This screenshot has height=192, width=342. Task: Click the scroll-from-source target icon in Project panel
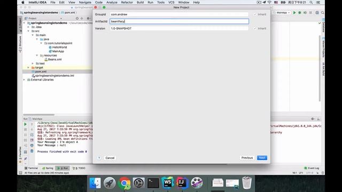(x=77, y=18)
